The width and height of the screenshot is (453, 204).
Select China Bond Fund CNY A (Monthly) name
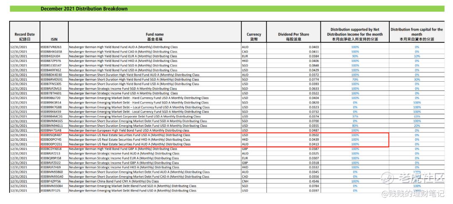(114, 181)
